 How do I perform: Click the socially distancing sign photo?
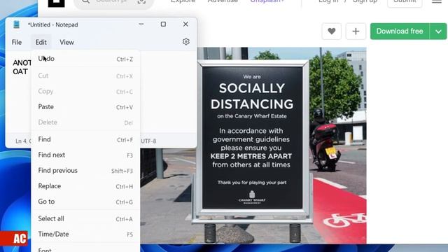click(x=253, y=145)
